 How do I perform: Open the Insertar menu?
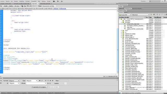pos(16,1)
